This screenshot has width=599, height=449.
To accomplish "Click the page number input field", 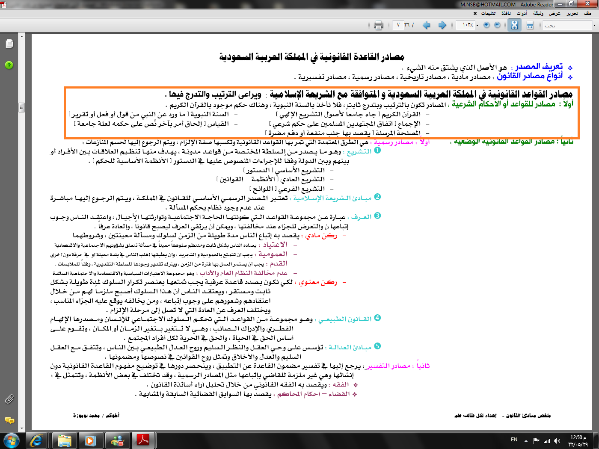I will (x=398, y=25).
